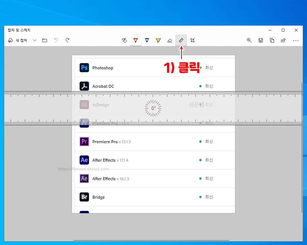The width and height of the screenshot is (307, 245).
Task: Click 최신 status beside After Effects v 17.1.4
Action: click(x=209, y=160)
